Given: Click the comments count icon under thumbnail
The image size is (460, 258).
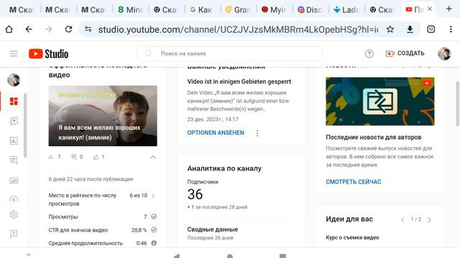Looking at the screenshot, I should pos(74,157).
